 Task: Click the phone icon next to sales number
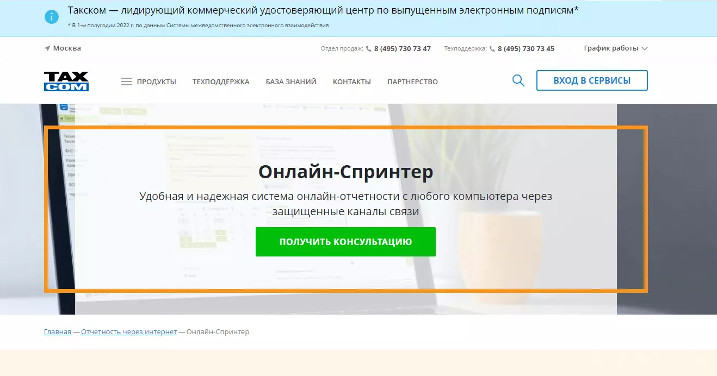(x=369, y=49)
